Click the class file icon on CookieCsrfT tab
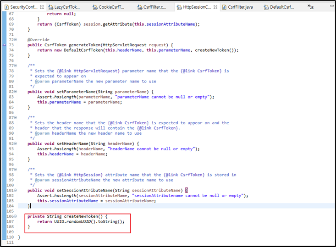 point(95,7)
